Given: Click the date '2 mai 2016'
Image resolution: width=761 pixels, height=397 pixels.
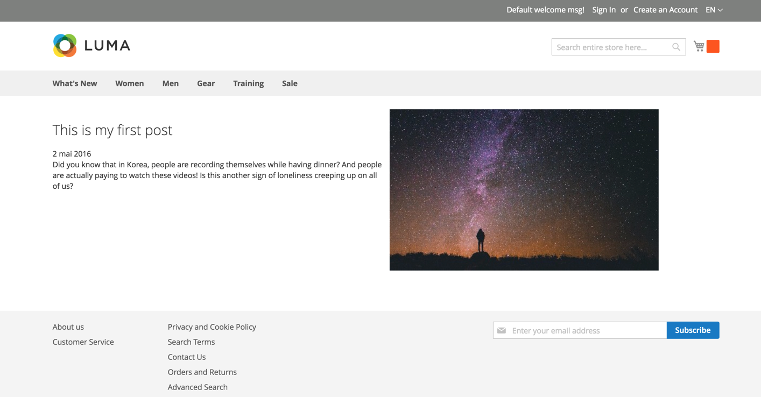Looking at the screenshot, I should click(72, 154).
